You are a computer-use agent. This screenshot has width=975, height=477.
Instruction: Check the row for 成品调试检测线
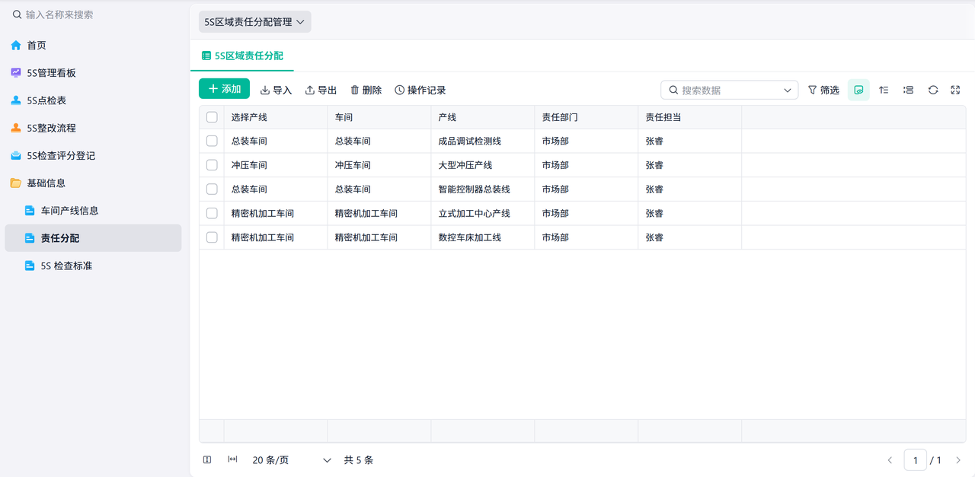tap(212, 141)
